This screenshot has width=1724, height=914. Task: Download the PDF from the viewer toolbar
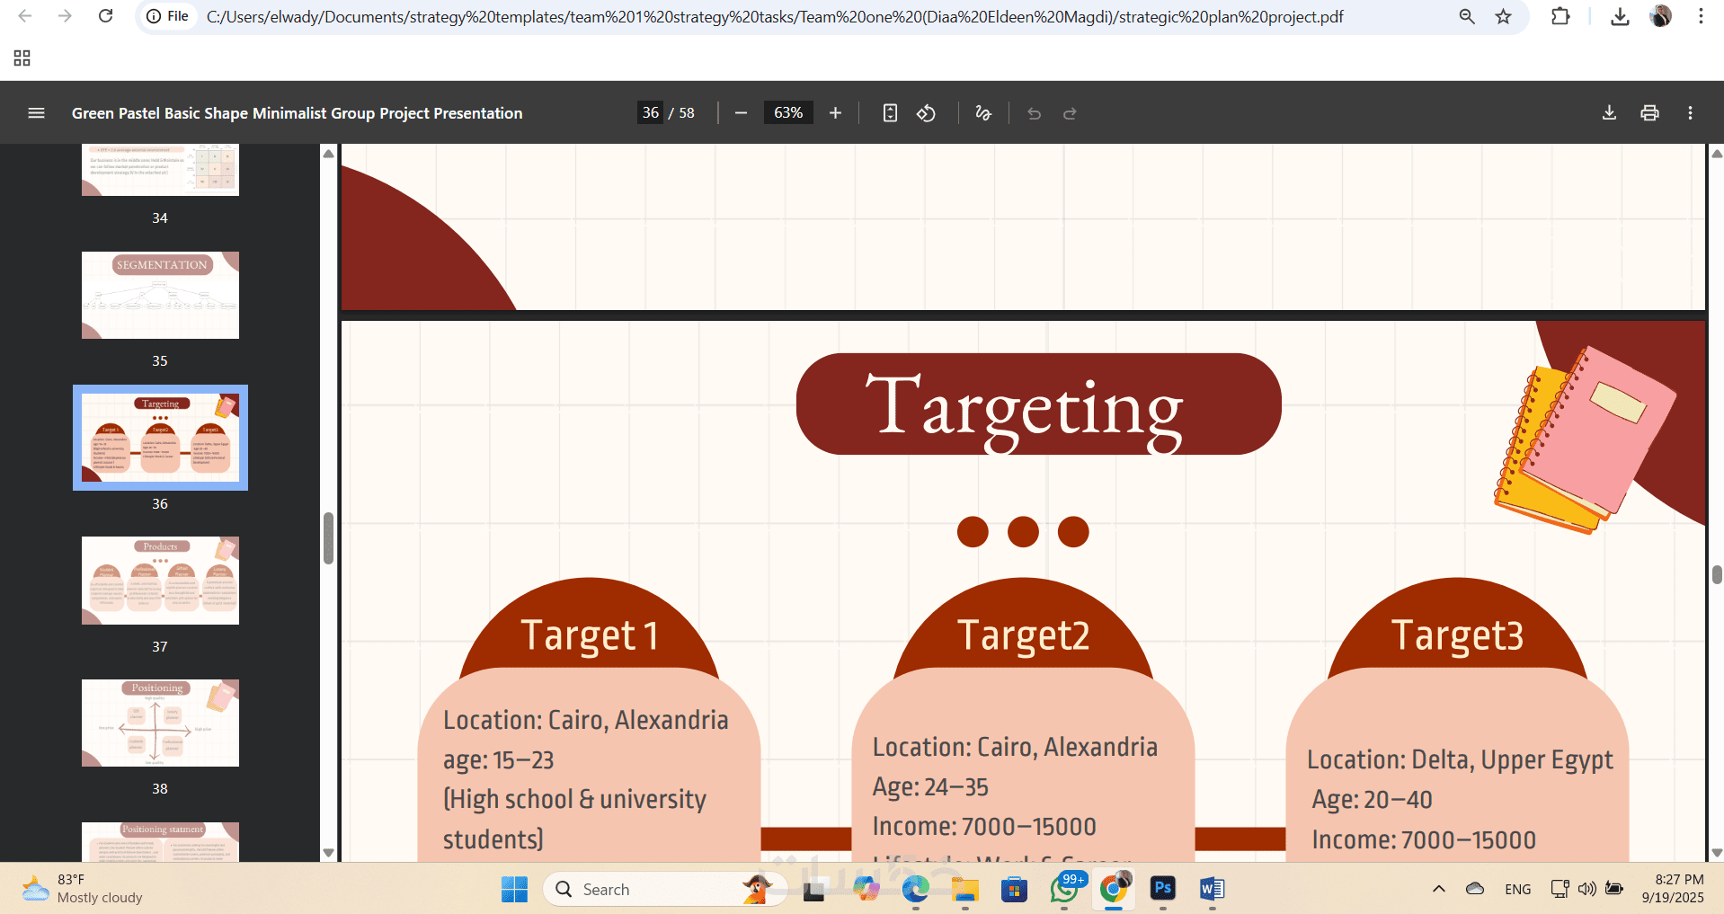(x=1609, y=113)
